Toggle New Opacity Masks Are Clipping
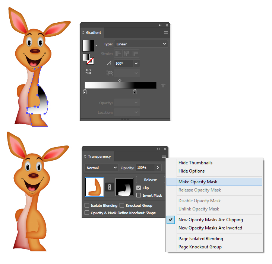This screenshot has width=272, height=264. [x=214, y=220]
